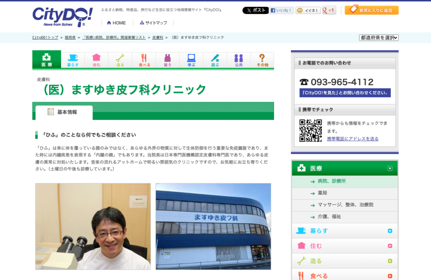Expand the 造る sidebar section arrow
Screen dimensions: 431x280
[x=390, y=261]
